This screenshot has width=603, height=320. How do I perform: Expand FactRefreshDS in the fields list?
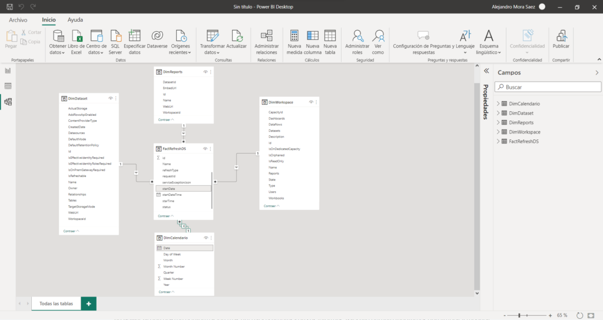(499, 142)
